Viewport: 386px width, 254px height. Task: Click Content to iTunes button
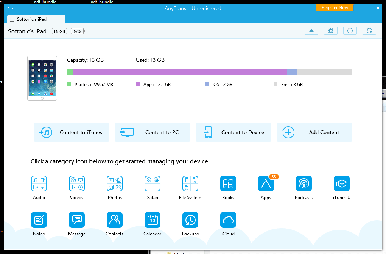(72, 132)
